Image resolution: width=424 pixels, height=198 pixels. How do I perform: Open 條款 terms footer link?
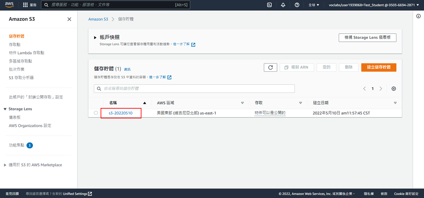click(x=384, y=194)
